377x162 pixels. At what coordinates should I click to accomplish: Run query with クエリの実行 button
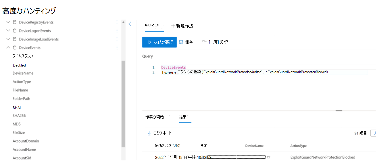coord(159,42)
